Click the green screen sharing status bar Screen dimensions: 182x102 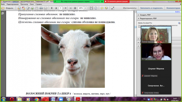tap(79, 1)
